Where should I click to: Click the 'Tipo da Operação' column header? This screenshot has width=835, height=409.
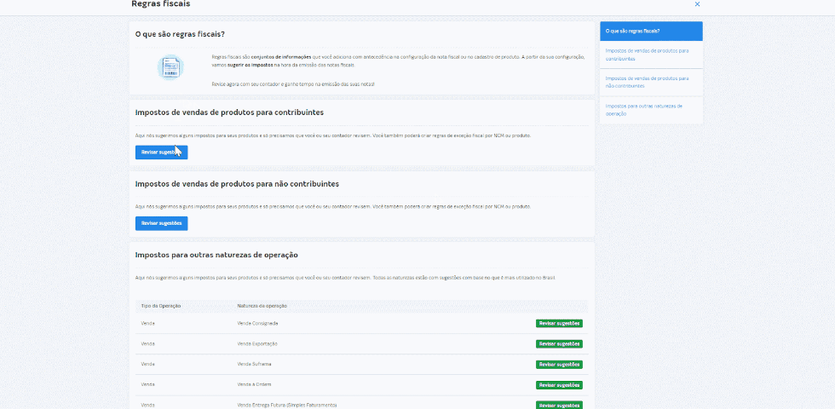(x=161, y=305)
